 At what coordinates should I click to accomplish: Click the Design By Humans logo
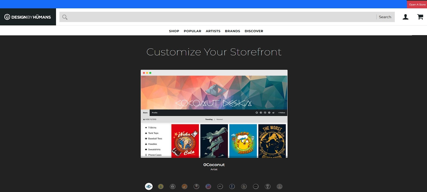(28, 17)
